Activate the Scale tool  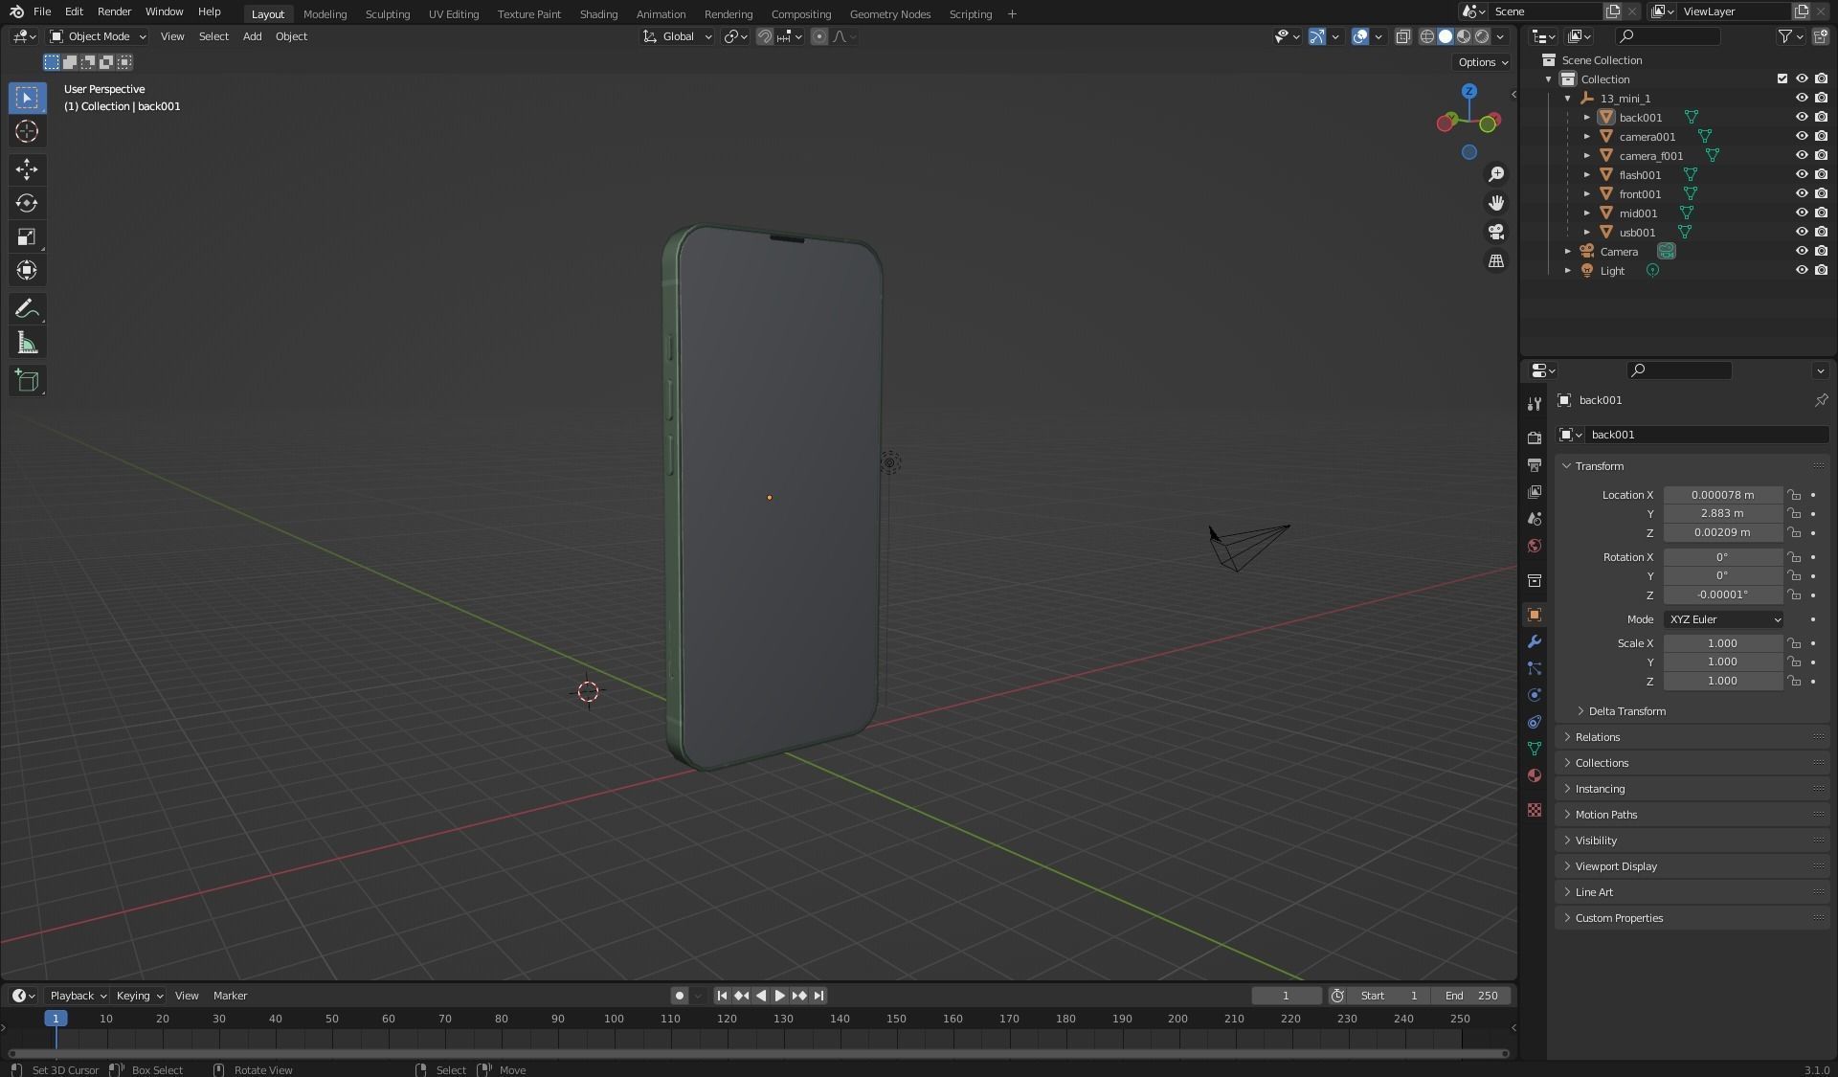point(27,236)
